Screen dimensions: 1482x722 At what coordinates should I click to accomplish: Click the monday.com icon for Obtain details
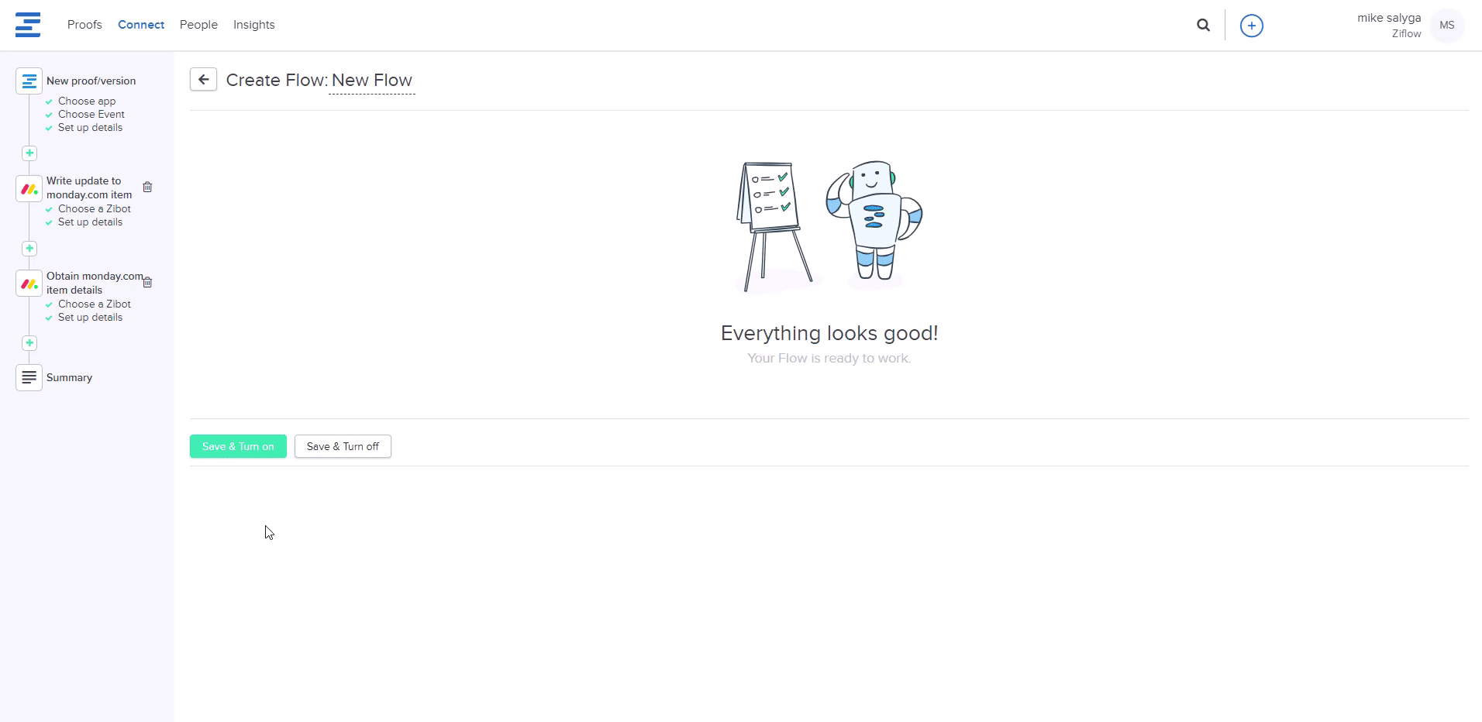[29, 284]
